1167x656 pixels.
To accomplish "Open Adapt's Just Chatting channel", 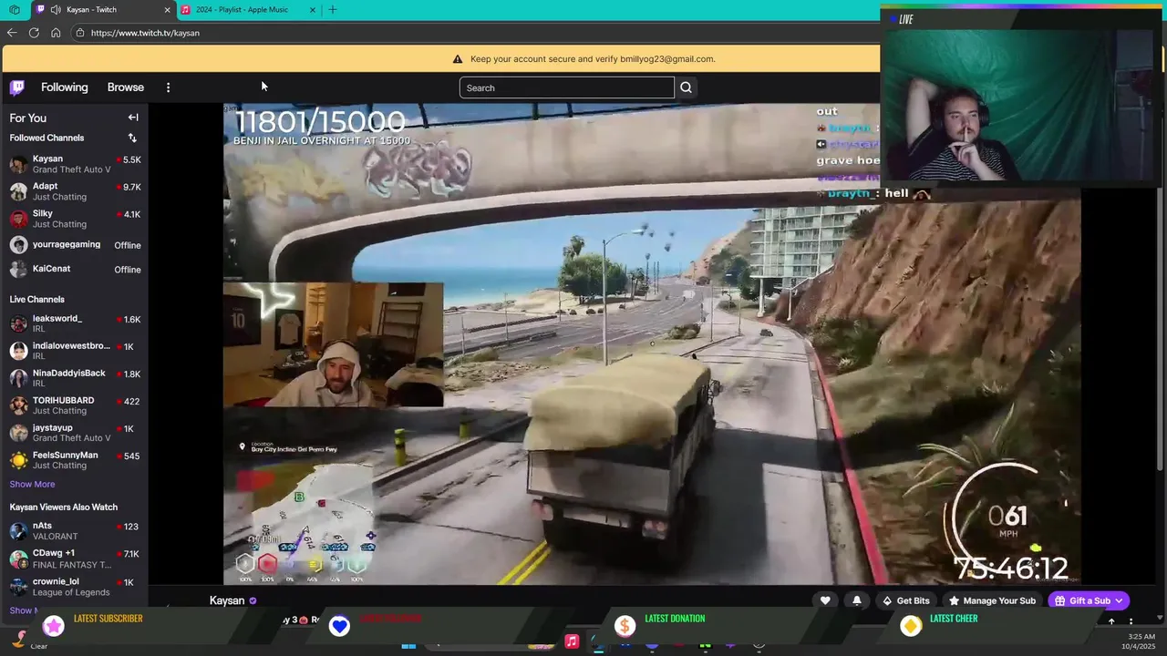I will 75,191.
